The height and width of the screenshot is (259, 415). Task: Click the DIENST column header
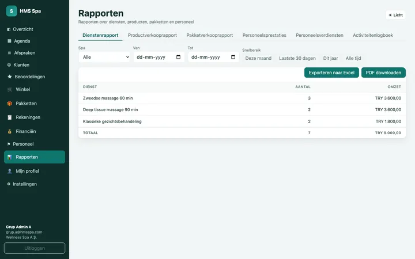(x=90, y=87)
